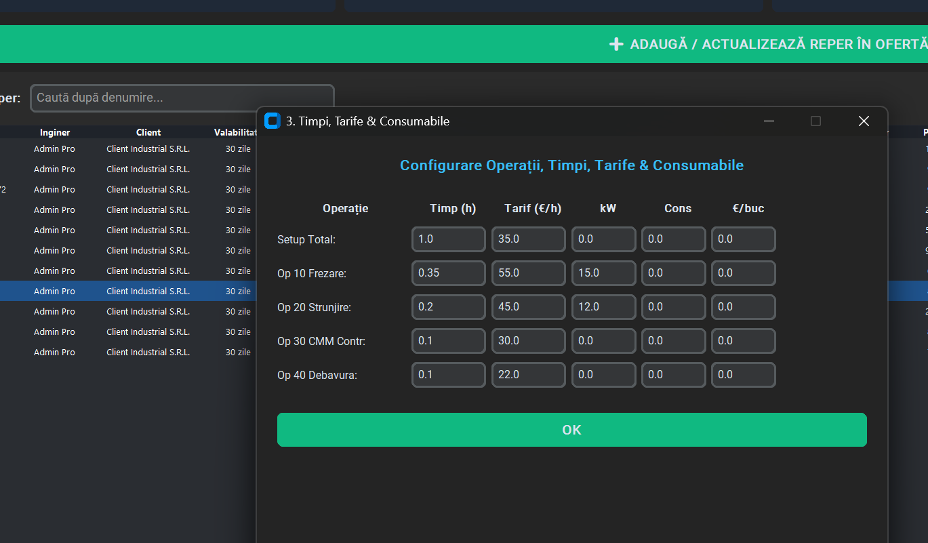Maximize the Timpi, Tarife & Consumabile window
This screenshot has height=543, width=928.
pos(816,121)
